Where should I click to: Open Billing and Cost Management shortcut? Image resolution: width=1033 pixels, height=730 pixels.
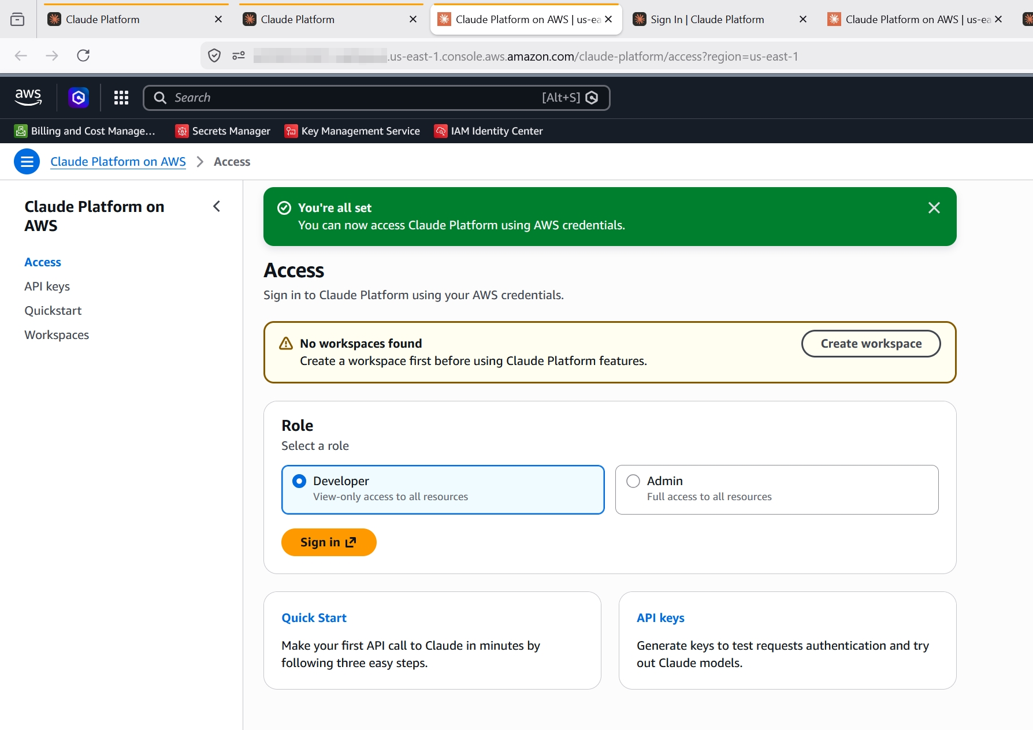click(x=93, y=131)
